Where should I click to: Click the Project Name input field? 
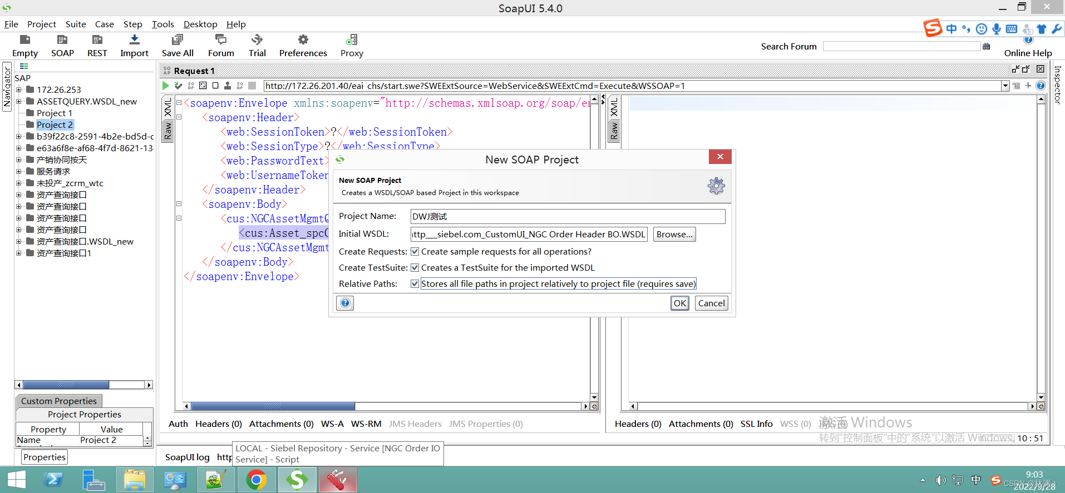tap(568, 217)
